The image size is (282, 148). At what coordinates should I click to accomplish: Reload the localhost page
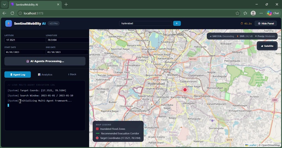pos(12,13)
